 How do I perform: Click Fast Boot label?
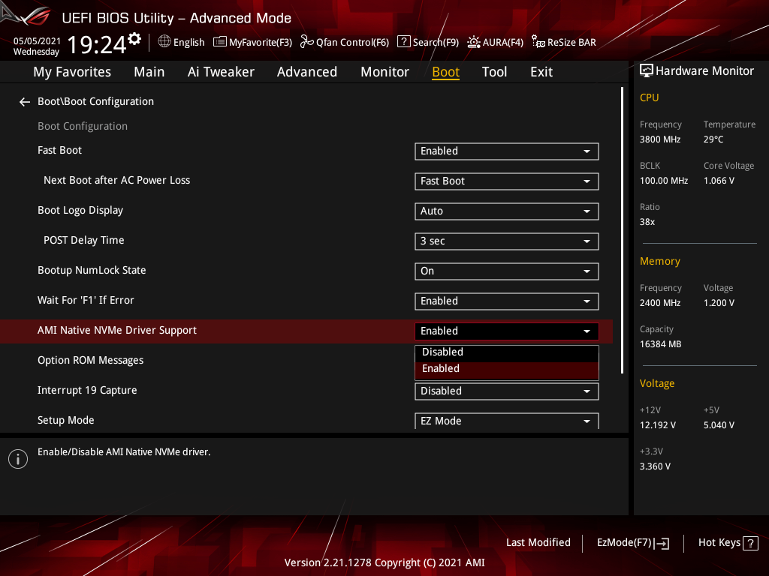pyautogui.click(x=59, y=150)
